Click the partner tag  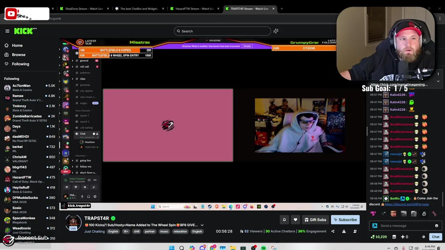(x=150, y=232)
